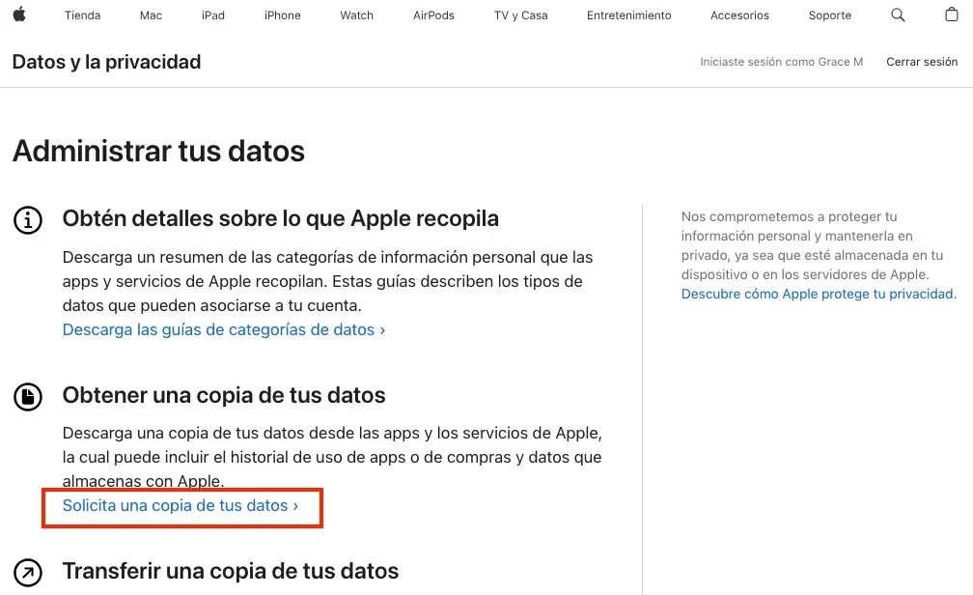Viewport: 973px width, 595px height.
Task: Click heading Obtener una copia de tus datos
Action: click(x=224, y=395)
